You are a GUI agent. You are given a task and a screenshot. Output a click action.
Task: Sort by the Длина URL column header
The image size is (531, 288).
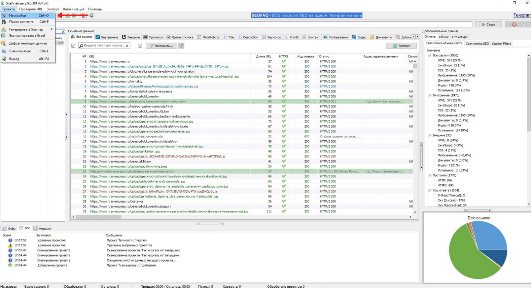263,57
